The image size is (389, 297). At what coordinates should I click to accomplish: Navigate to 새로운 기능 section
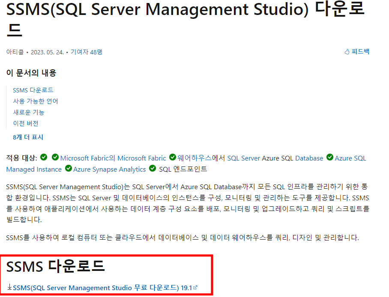[x=29, y=112]
